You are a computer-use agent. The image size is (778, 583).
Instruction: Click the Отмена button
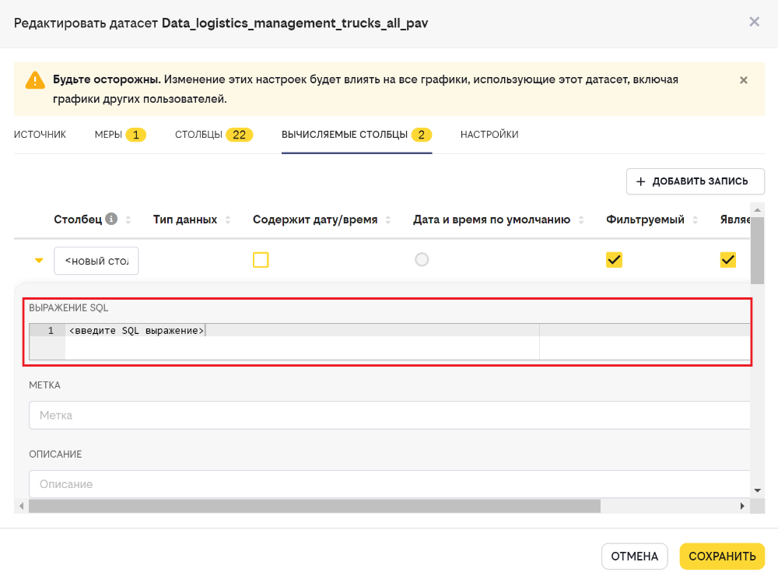coord(635,557)
